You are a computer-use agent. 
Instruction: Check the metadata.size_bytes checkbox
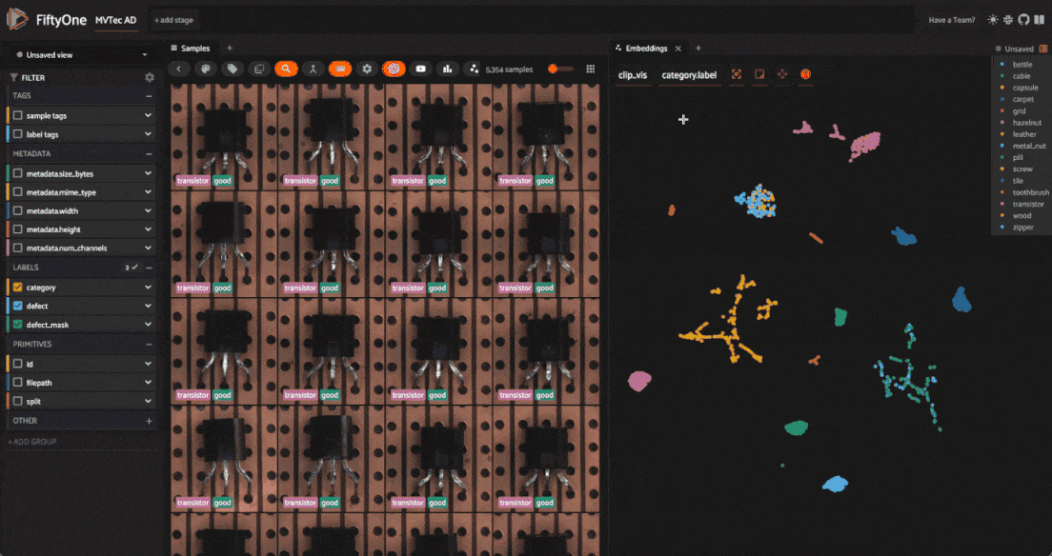pyautogui.click(x=18, y=173)
